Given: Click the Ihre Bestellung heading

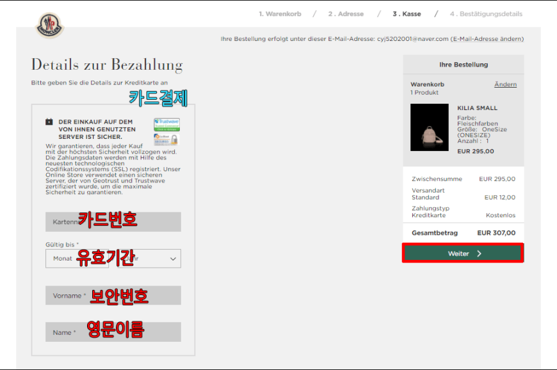Looking at the screenshot, I should tap(464, 65).
